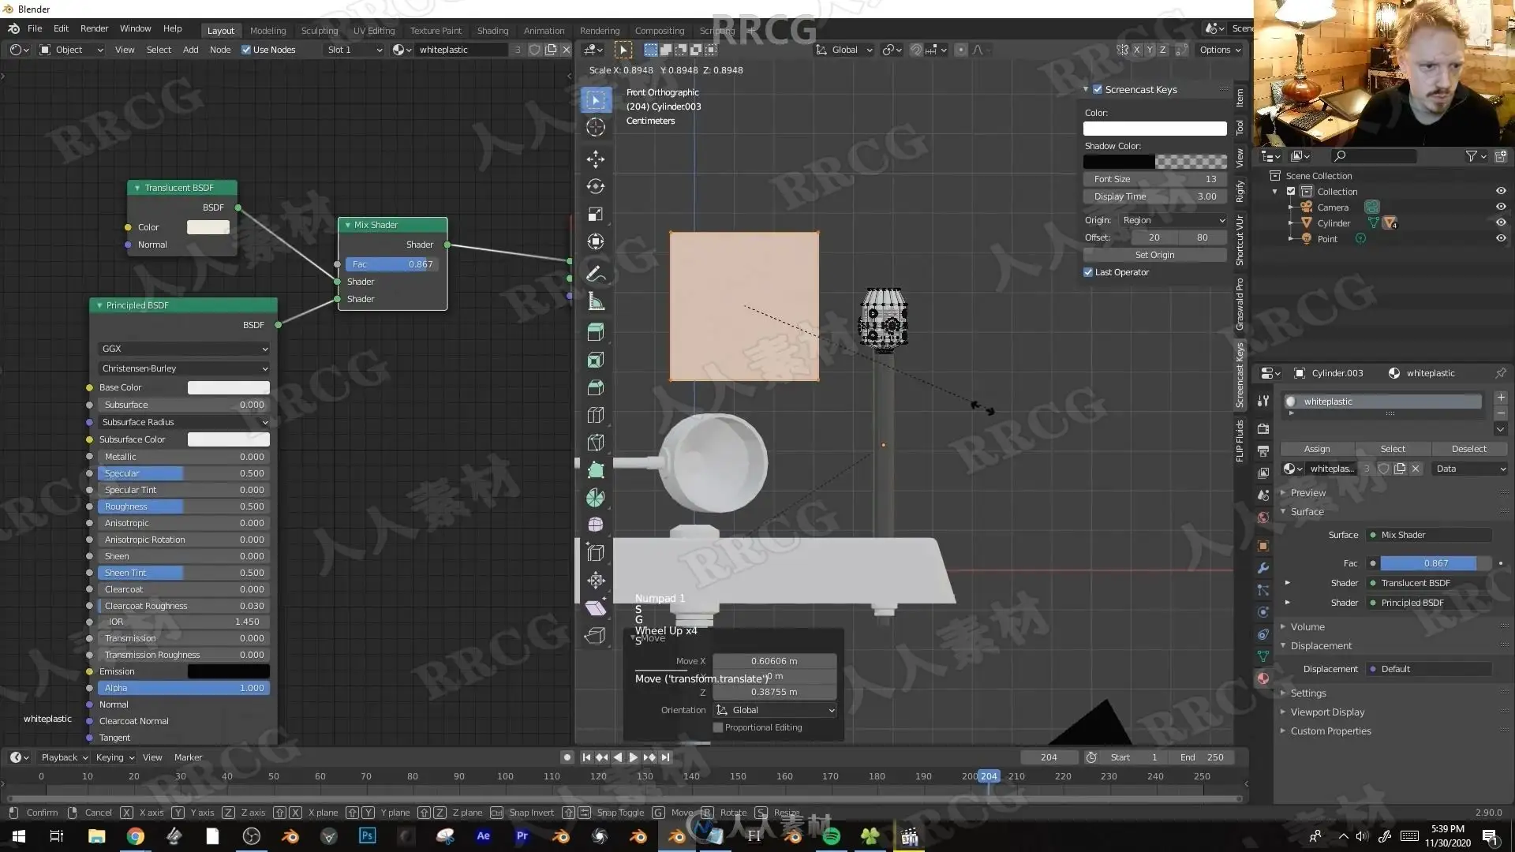The height and width of the screenshot is (852, 1515).
Task: Open the Orientation Global dropdown
Action: click(x=774, y=710)
